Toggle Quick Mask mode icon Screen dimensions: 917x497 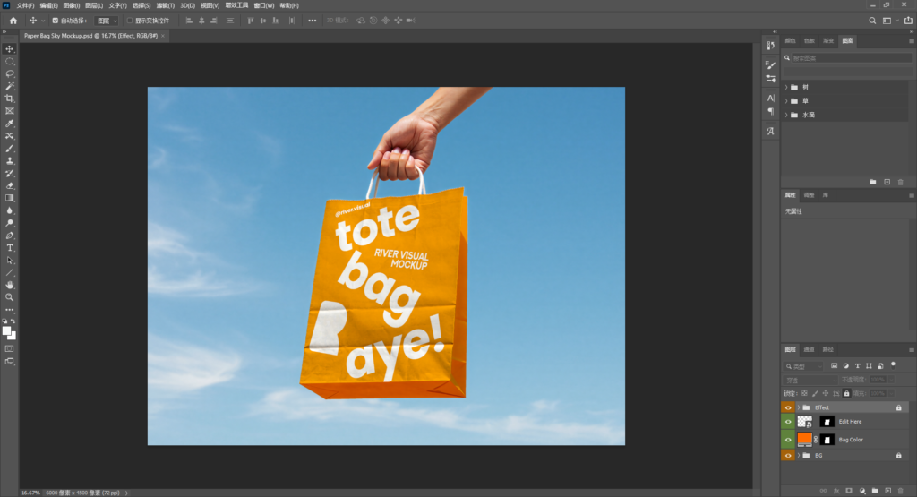[x=9, y=348]
